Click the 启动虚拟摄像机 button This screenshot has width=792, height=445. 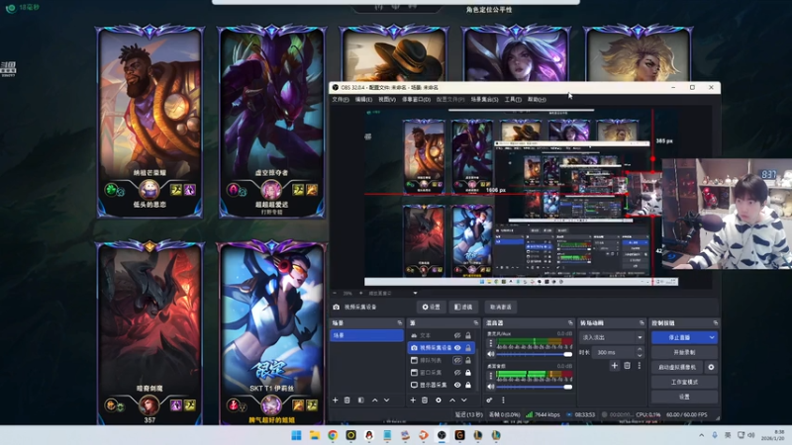(677, 367)
